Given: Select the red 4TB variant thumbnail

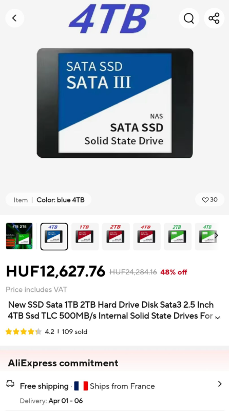Looking at the screenshot, I should tap(147, 236).
